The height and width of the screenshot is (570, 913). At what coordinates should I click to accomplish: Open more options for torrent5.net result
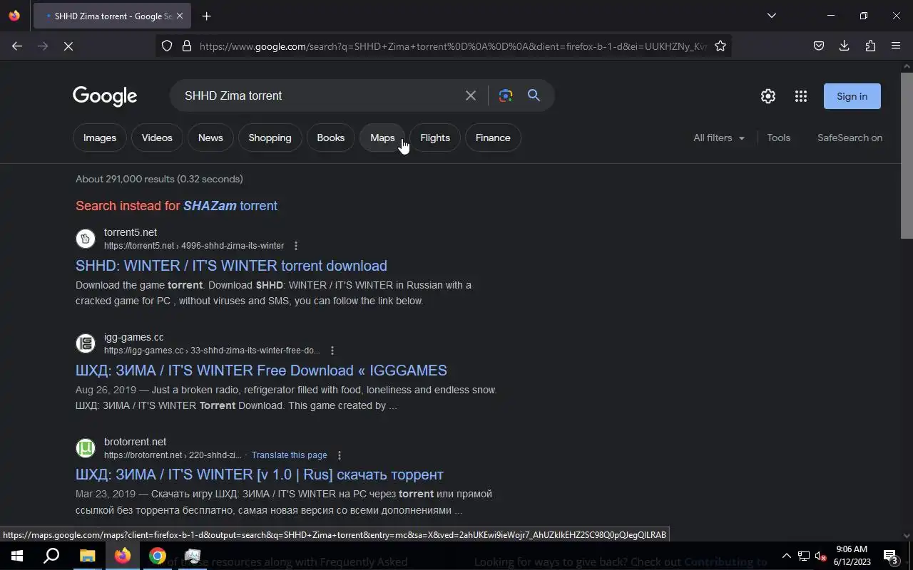296,246
